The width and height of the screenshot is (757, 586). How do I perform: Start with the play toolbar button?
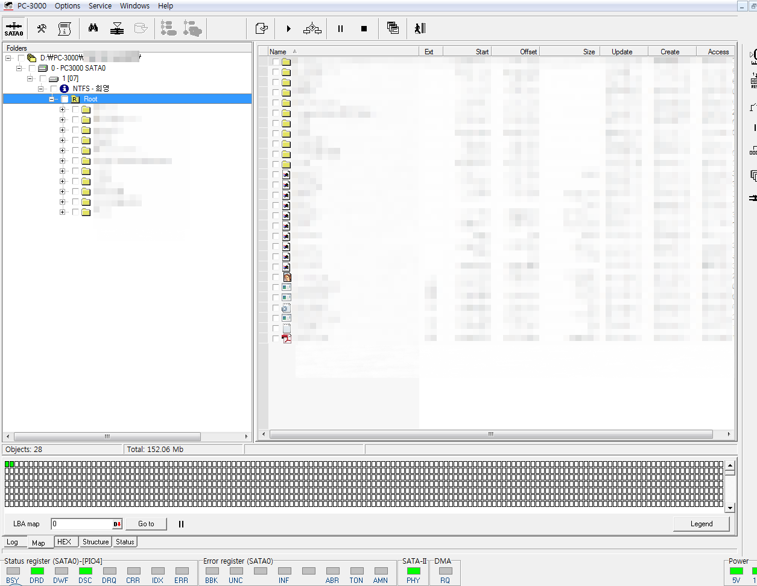pos(288,28)
